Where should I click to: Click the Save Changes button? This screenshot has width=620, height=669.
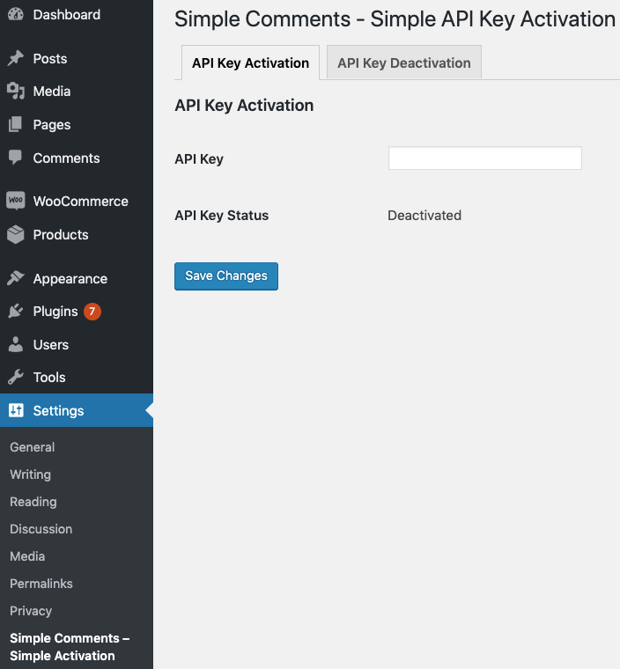(225, 276)
